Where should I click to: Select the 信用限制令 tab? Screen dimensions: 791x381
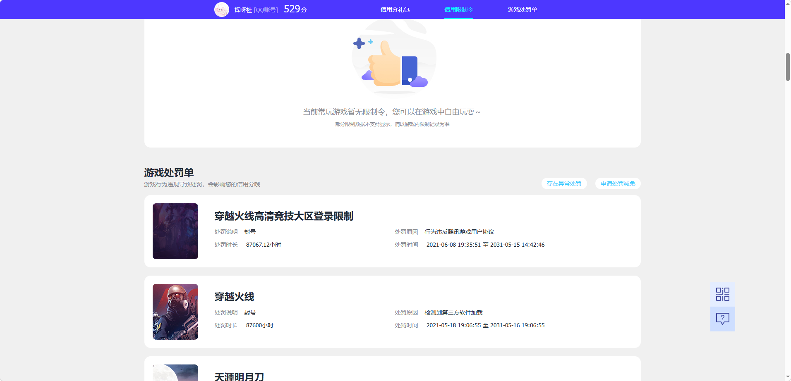pyautogui.click(x=458, y=10)
